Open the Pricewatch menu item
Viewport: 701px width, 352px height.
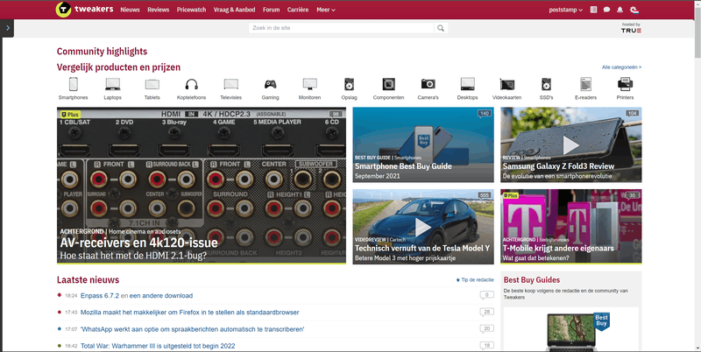click(x=191, y=10)
